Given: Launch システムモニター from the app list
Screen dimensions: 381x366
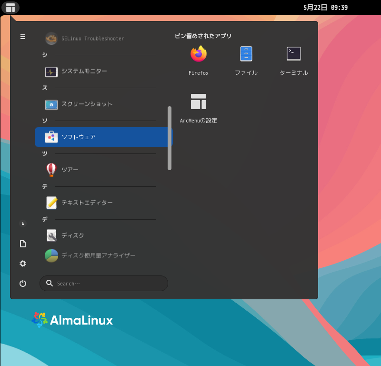Looking at the screenshot, I should (88, 71).
